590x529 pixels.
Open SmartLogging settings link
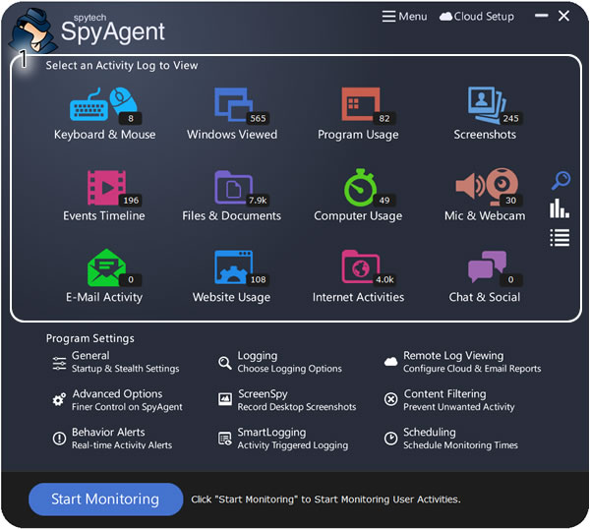click(x=292, y=439)
